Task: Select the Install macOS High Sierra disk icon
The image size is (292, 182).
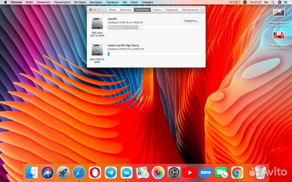Action: (x=97, y=50)
